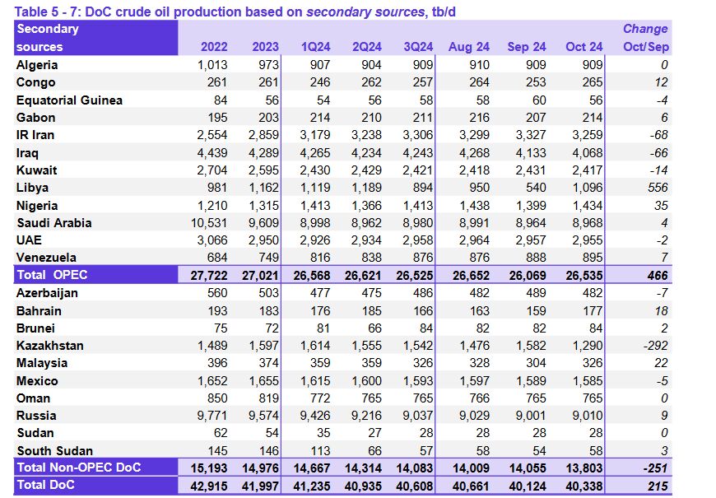Select the 1Q24 column header
The width and height of the screenshot is (716, 498).
316,47
